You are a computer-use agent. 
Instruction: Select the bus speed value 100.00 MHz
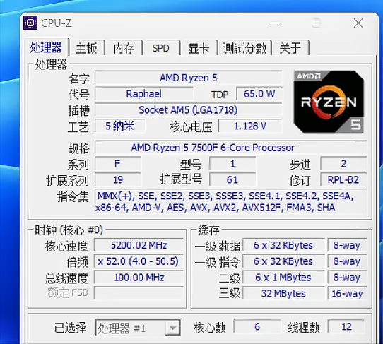139,278
